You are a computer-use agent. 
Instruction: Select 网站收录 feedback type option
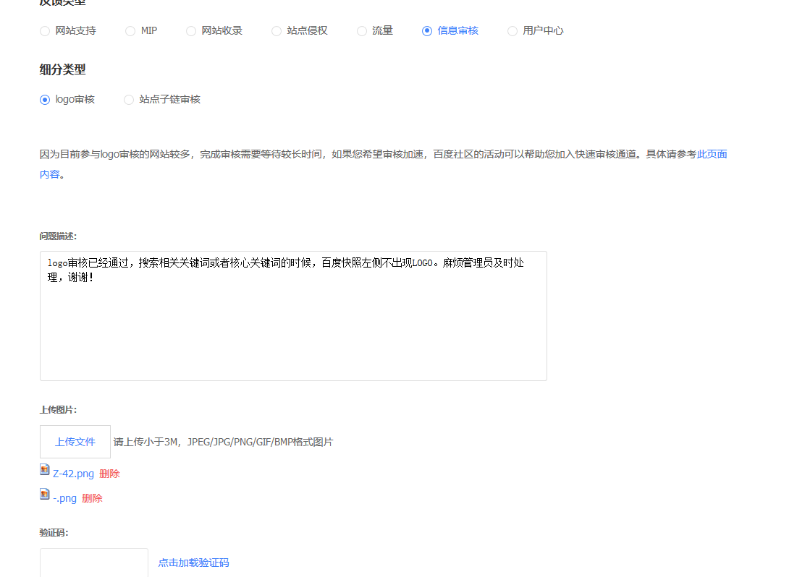[x=191, y=31]
